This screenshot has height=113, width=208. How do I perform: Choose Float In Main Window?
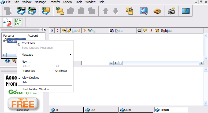36,89
